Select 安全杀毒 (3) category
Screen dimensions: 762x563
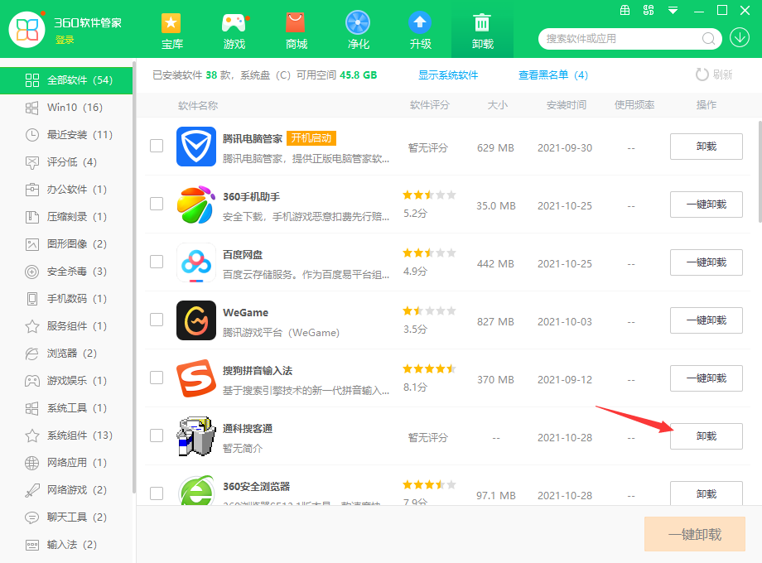(66, 271)
